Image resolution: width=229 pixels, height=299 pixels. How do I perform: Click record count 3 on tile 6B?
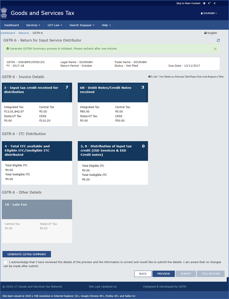(143, 87)
